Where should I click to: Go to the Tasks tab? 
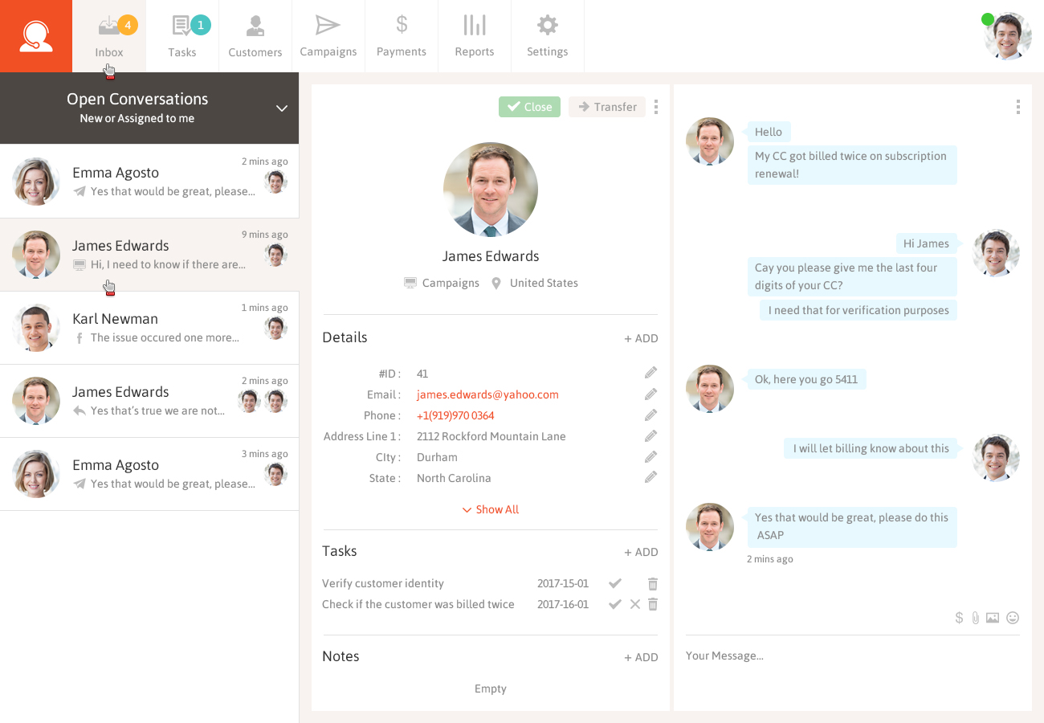point(182,36)
